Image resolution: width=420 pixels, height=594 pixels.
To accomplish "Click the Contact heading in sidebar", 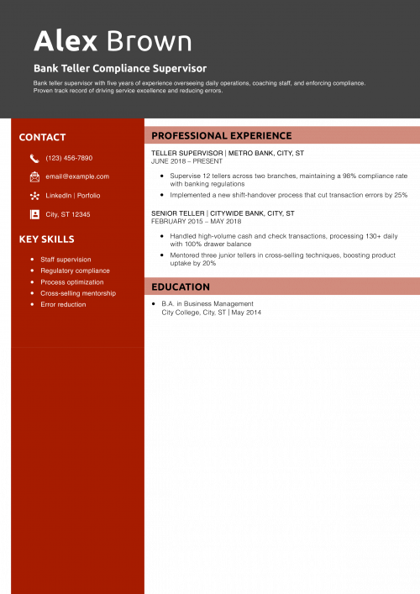I will pyautogui.click(x=42, y=137).
